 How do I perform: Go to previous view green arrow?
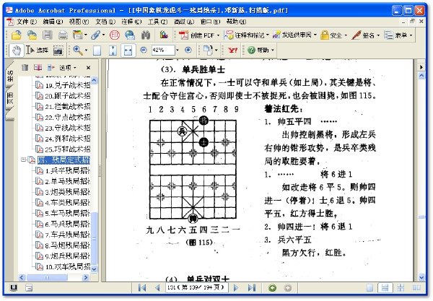[272, 288]
